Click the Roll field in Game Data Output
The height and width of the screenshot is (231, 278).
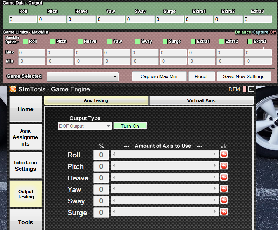tap(23, 19)
